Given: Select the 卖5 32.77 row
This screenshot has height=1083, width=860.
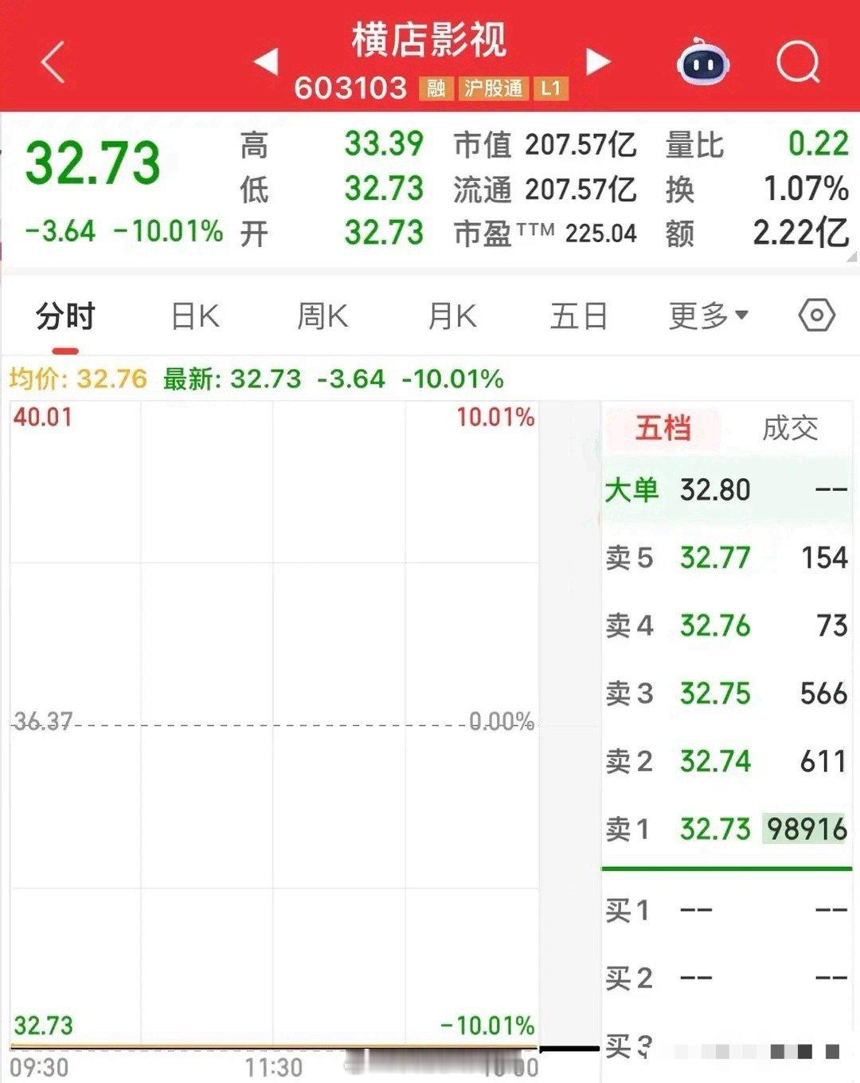Looking at the screenshot, I should [727, 558].
